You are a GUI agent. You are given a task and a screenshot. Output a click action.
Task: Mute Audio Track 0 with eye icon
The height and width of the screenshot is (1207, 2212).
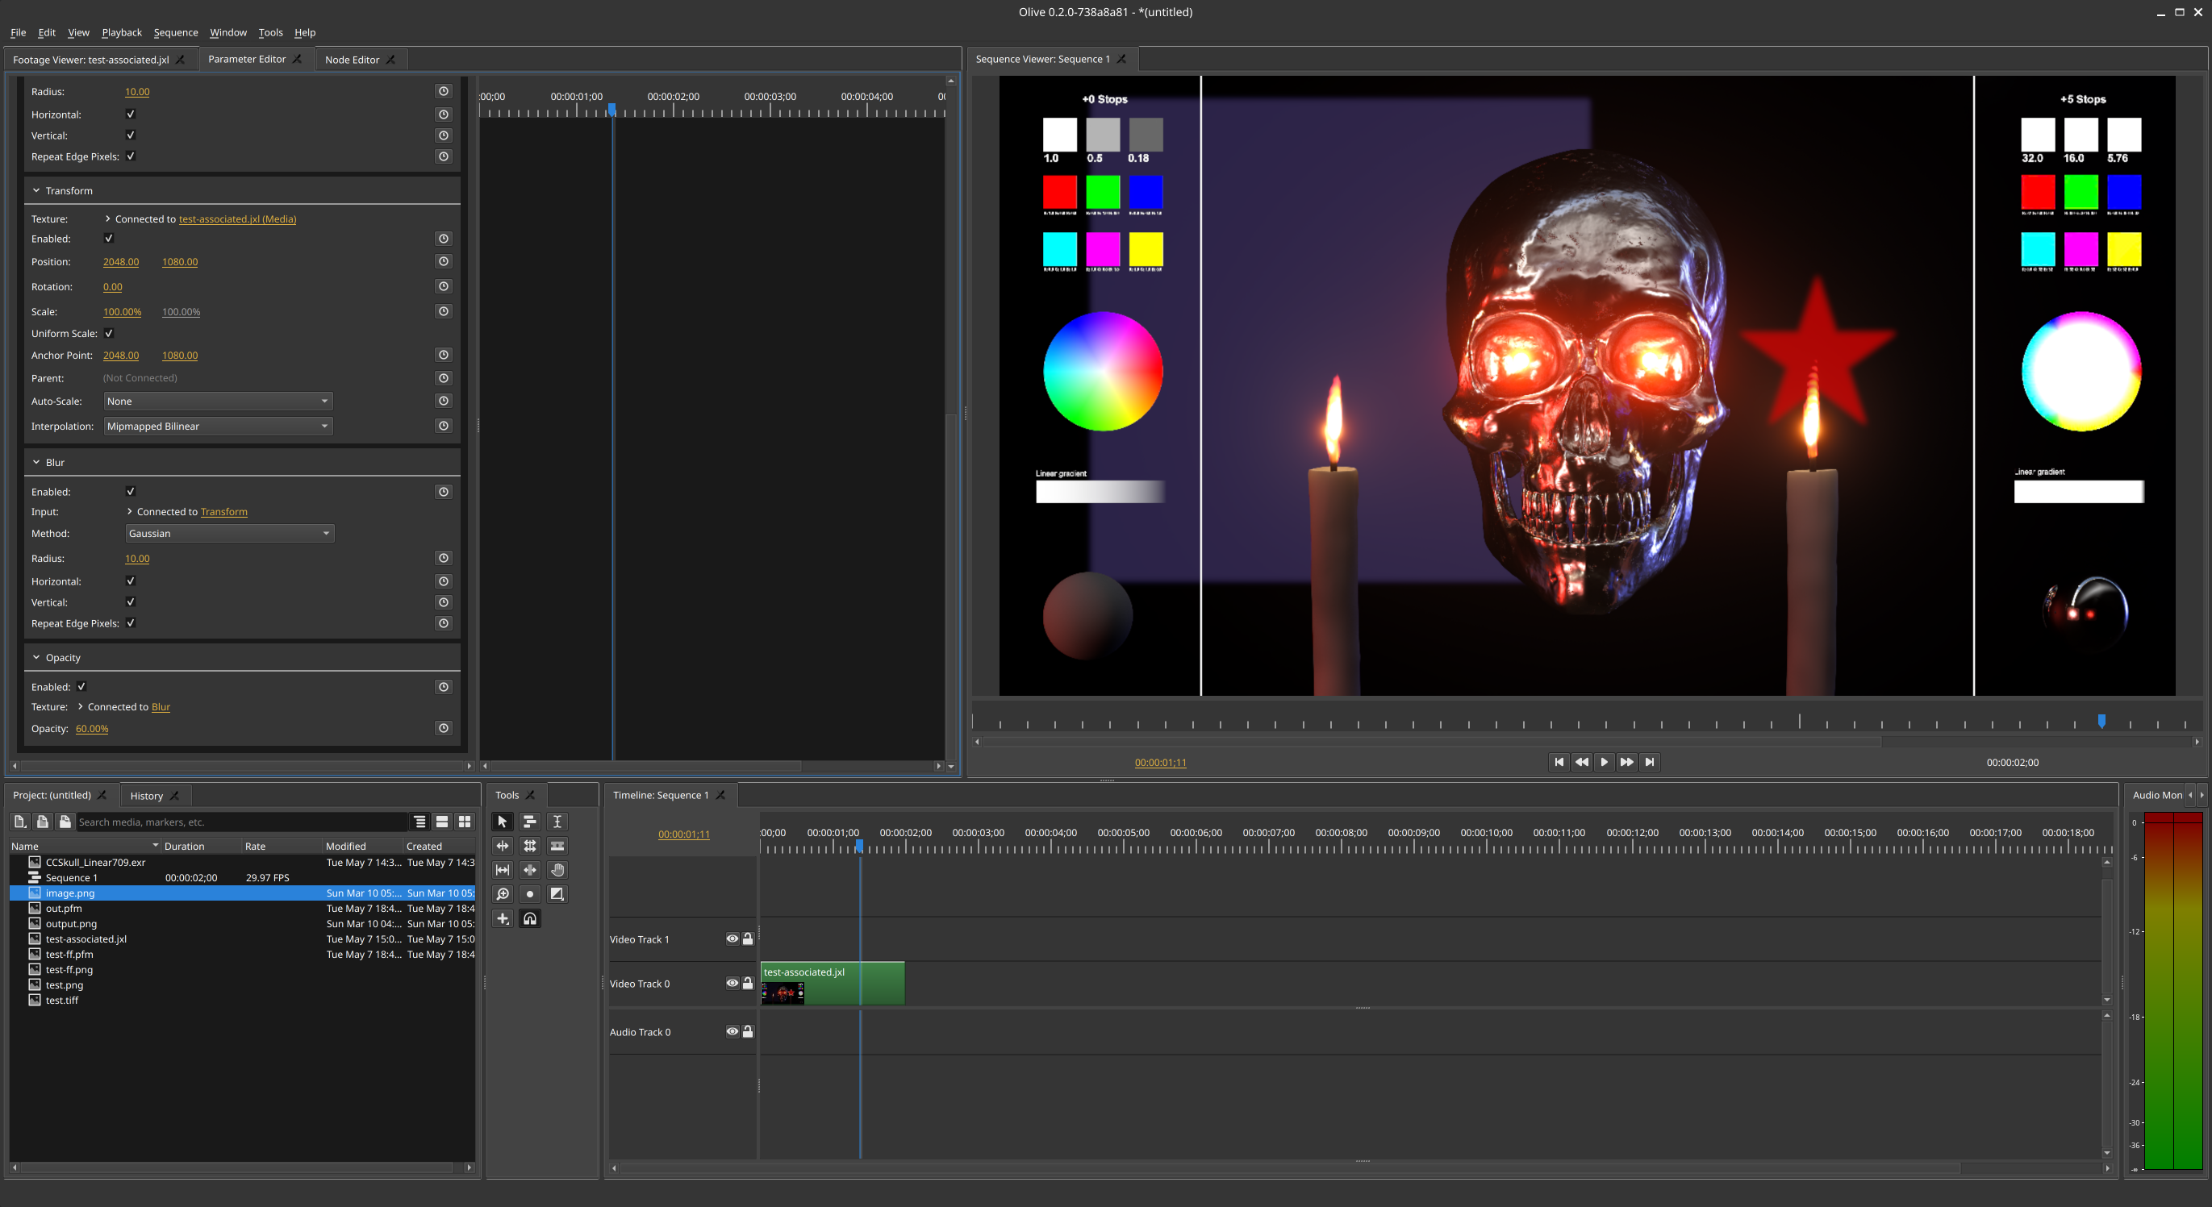732,1031
